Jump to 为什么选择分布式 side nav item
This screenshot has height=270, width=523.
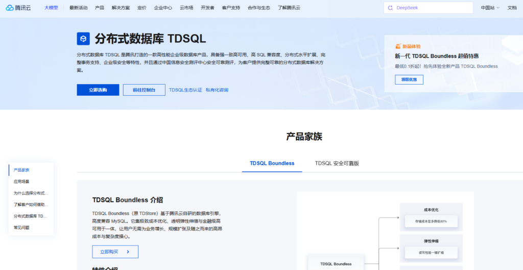tap(31, 193)
